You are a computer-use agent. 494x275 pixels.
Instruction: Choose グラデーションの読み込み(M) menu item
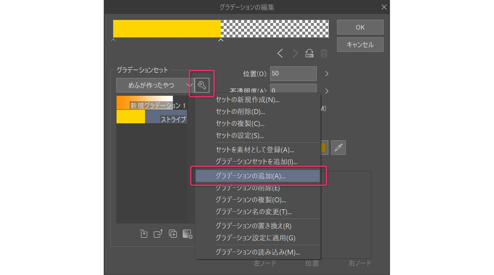pos(257,252)
